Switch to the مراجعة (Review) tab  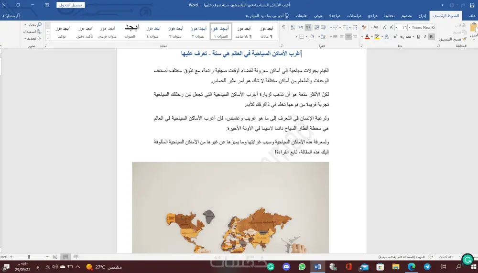coord(335,16)
